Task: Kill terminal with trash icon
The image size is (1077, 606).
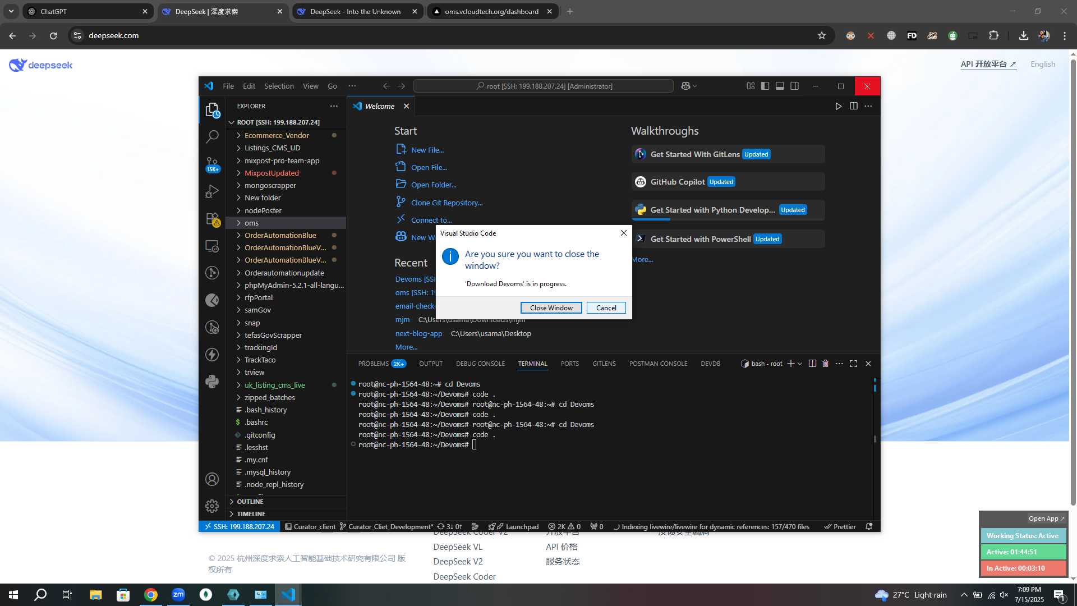Action: [x=825, y=364]
